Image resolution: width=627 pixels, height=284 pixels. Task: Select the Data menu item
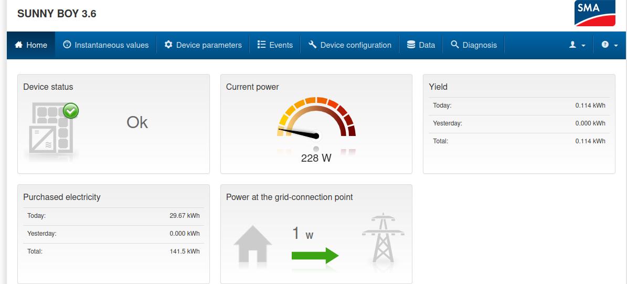click(421, 45)
